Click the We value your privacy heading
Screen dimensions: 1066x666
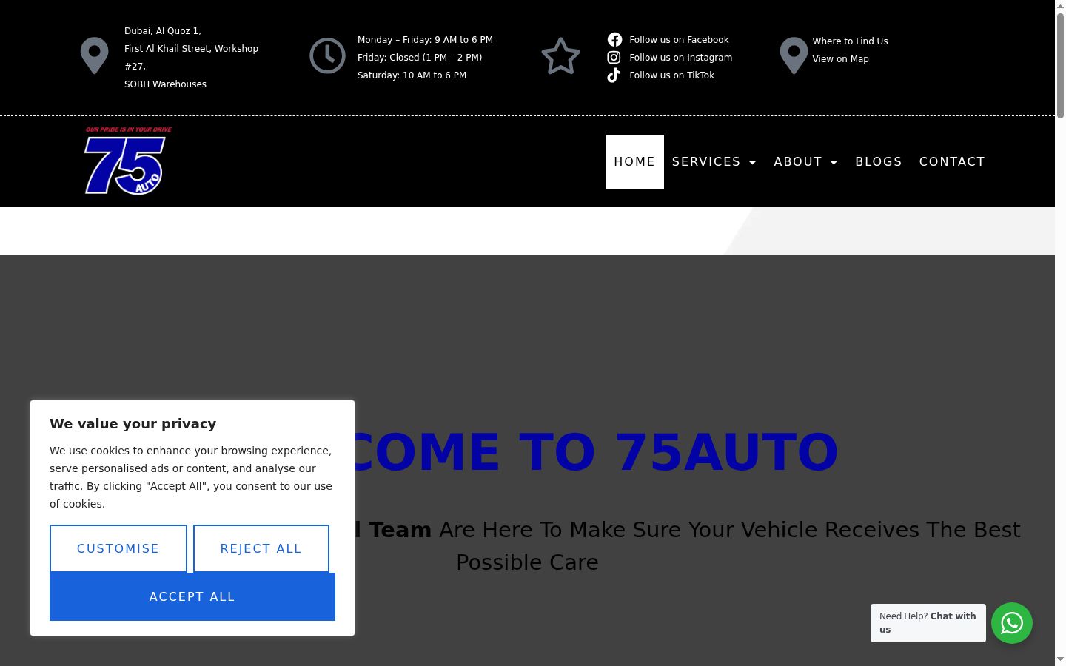tap(133, 423)
